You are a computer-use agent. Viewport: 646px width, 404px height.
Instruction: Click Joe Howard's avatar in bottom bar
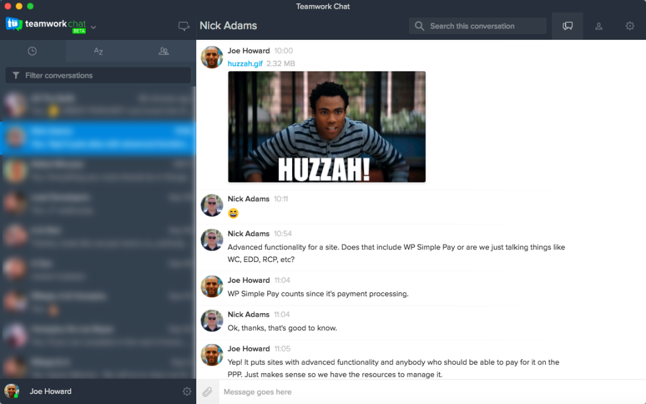[x=12, y=391]
